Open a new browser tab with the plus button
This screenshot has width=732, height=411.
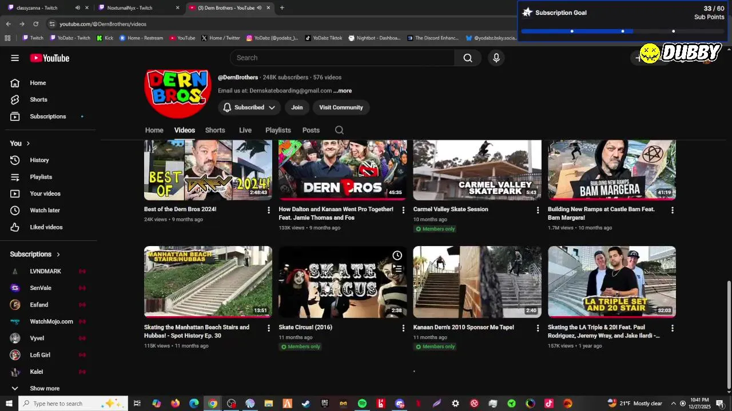[x=282, y=8]
